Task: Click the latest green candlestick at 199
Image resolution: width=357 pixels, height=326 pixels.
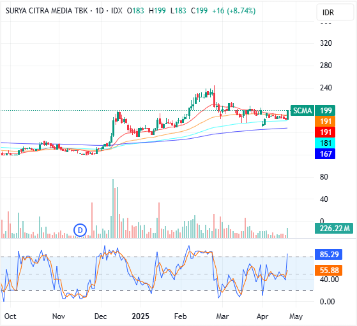Action: coord(287,115)
